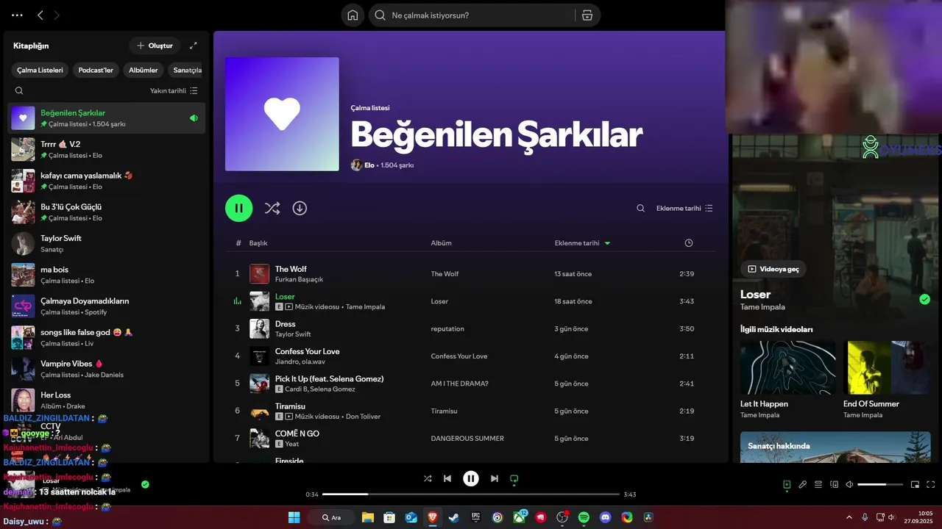
Task: Toggle shuffle beside the big green pause button
Action: pyautogui.click(x=272, y=208)
